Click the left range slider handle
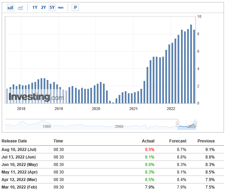This screenshot has height=193, width=226. [x=178, y=124]
